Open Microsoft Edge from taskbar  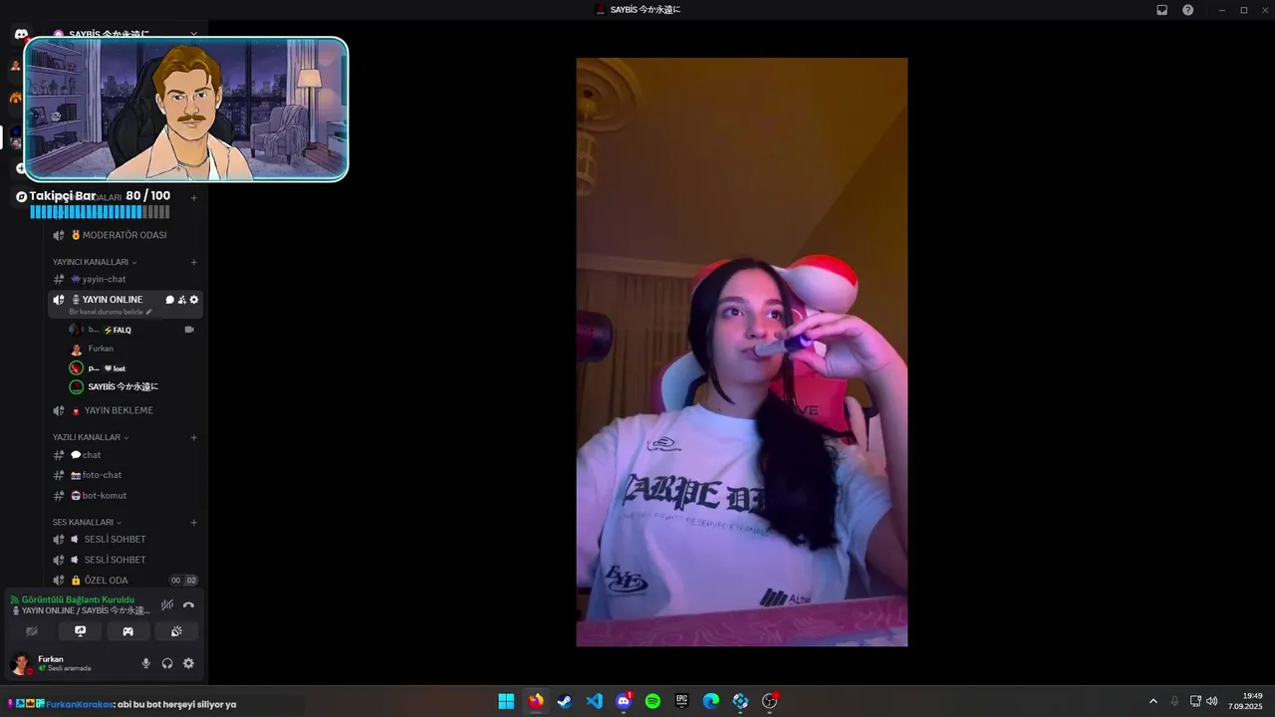pyautogui.click(x=711, y=701)
